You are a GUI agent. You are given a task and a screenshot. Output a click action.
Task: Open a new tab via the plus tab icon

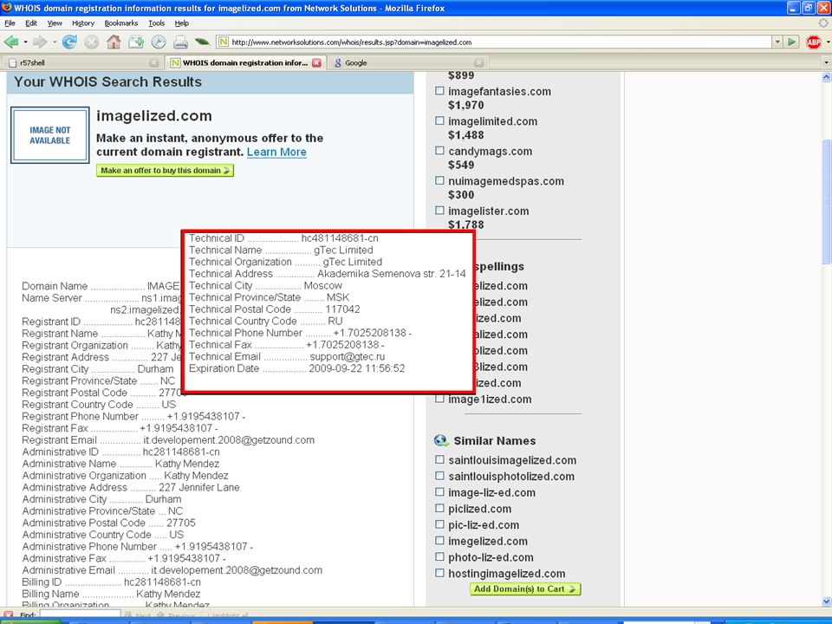pyautogui.click(x=136, y=42)
